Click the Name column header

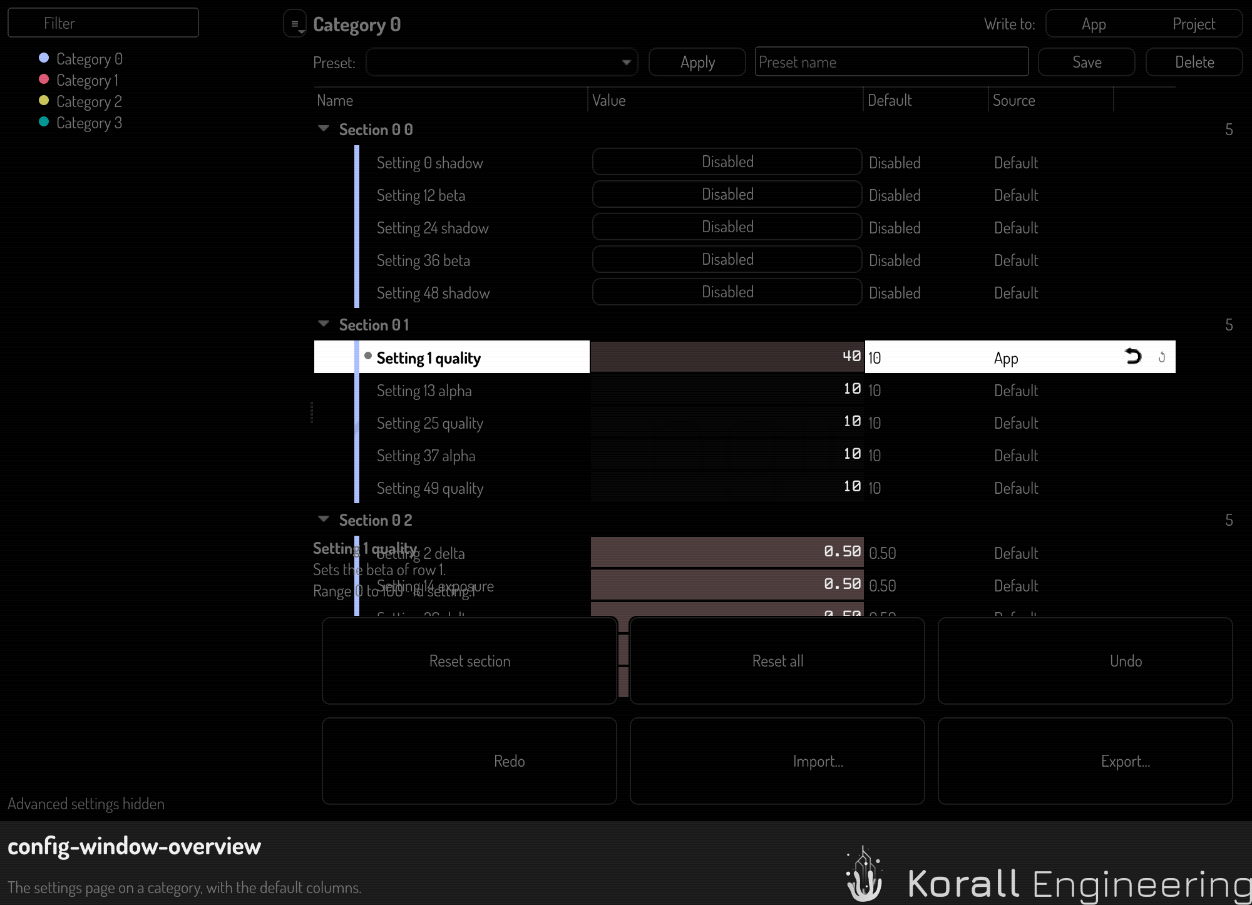point(451,100)
